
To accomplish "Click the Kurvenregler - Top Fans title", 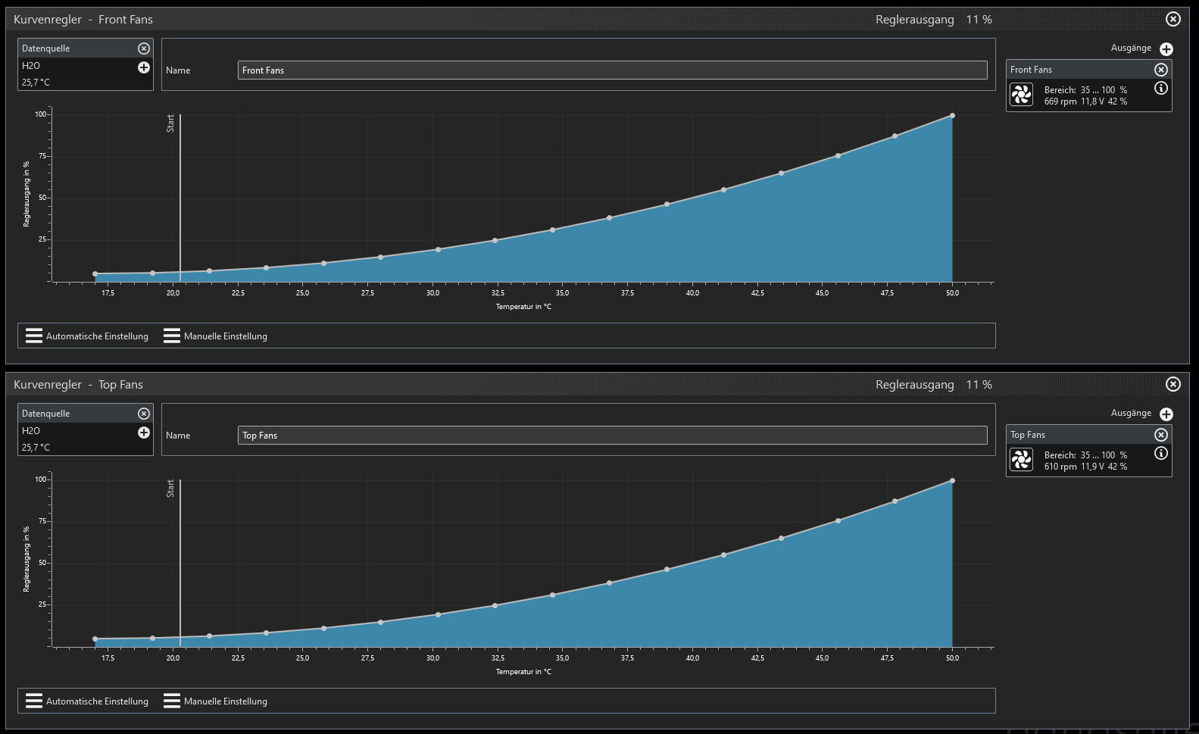I will (x=78, y=385).
